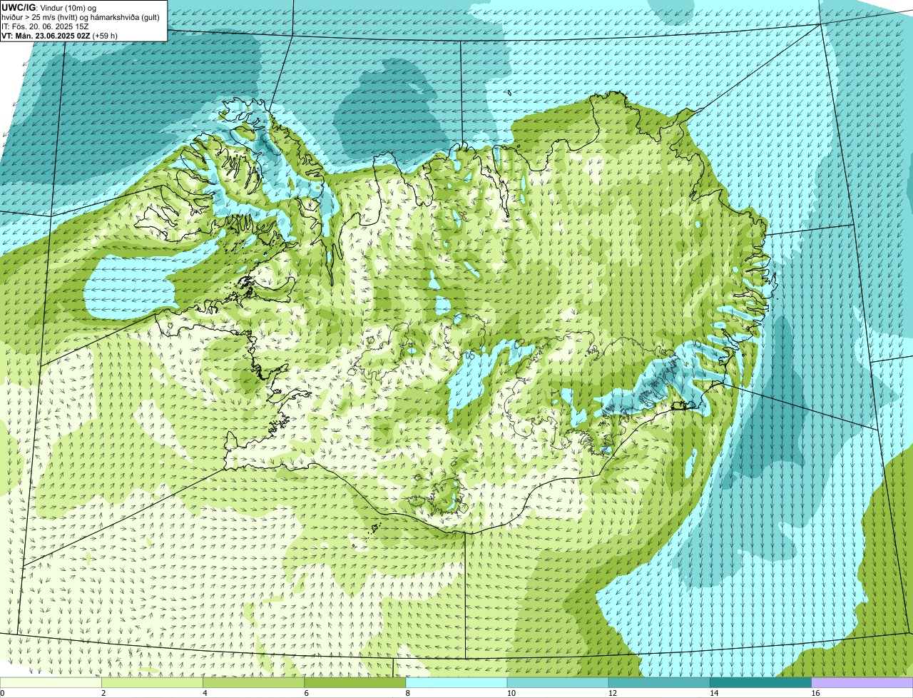
Task: Click the turquoise 10–12 m/s scale segment
Action: [558, 683]
